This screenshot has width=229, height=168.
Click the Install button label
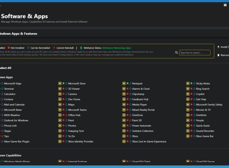[x=225, y=47]
